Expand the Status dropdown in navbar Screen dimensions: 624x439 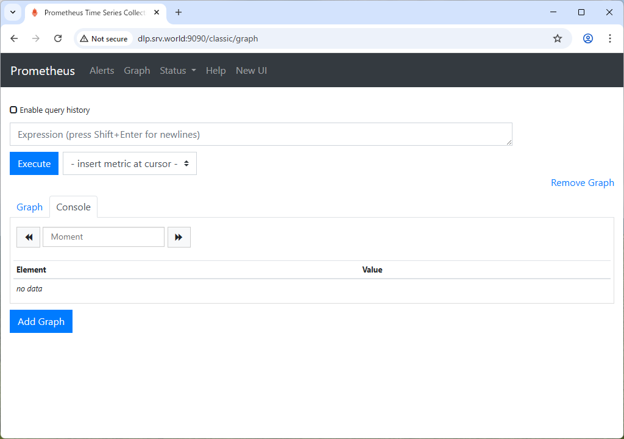coord(177,71)
